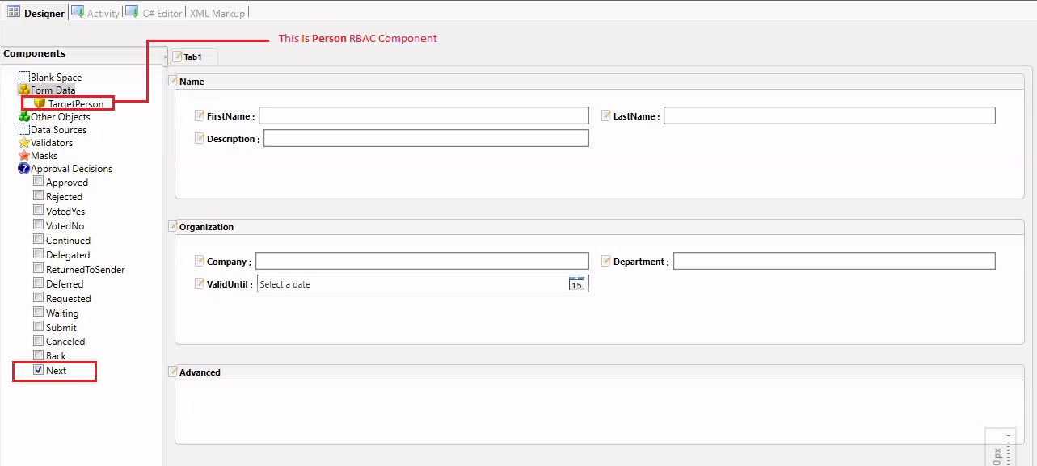Click the Approval Decisions question icon
Viewport: 1037px width, 466px height.
click(x=24, y=168)
